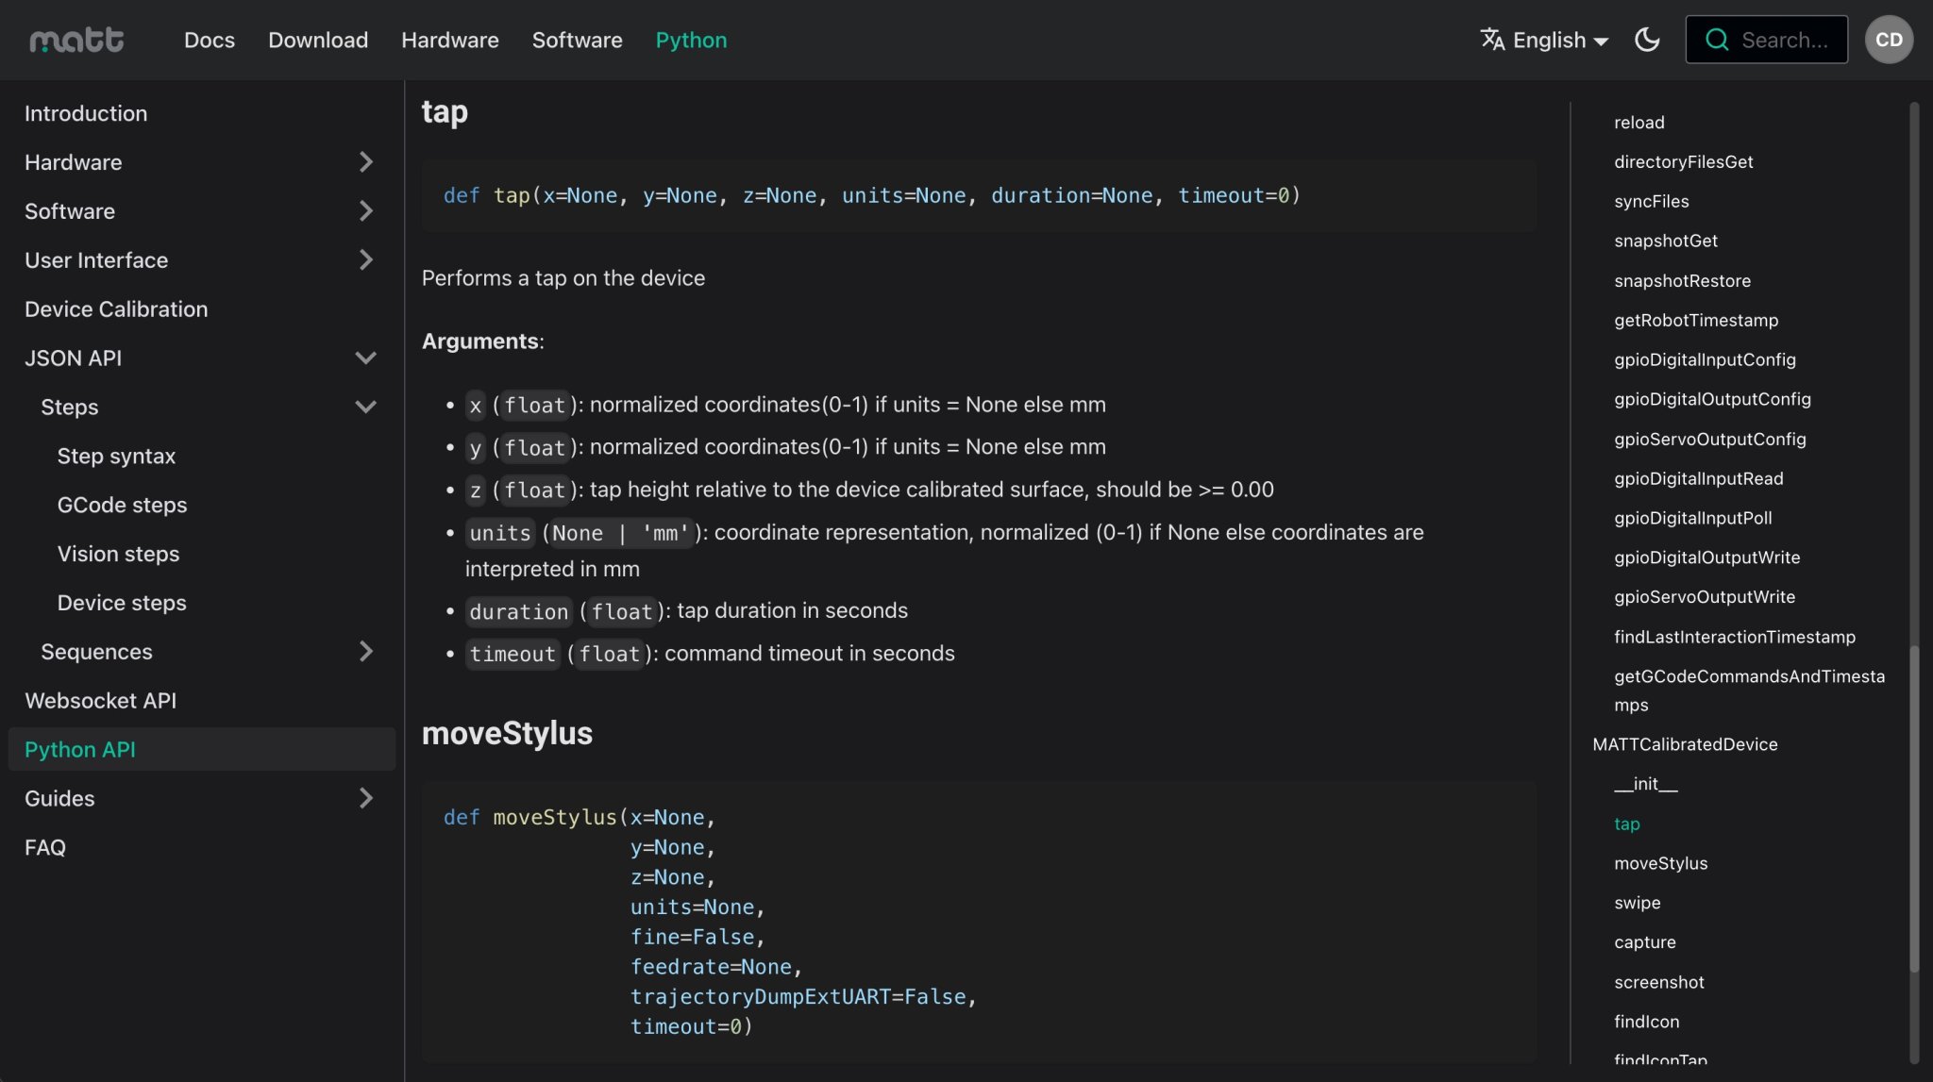Expand the Guides section
1933x1082 pixels.
tap(366, 798)
